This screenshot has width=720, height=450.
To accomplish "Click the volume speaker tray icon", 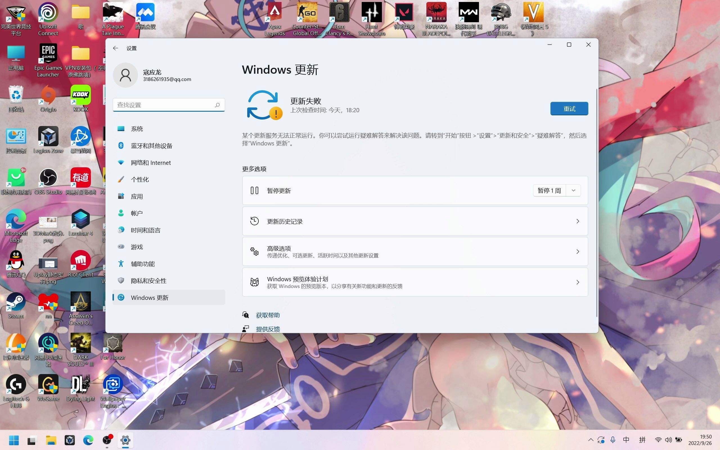I will coord(668,440).
